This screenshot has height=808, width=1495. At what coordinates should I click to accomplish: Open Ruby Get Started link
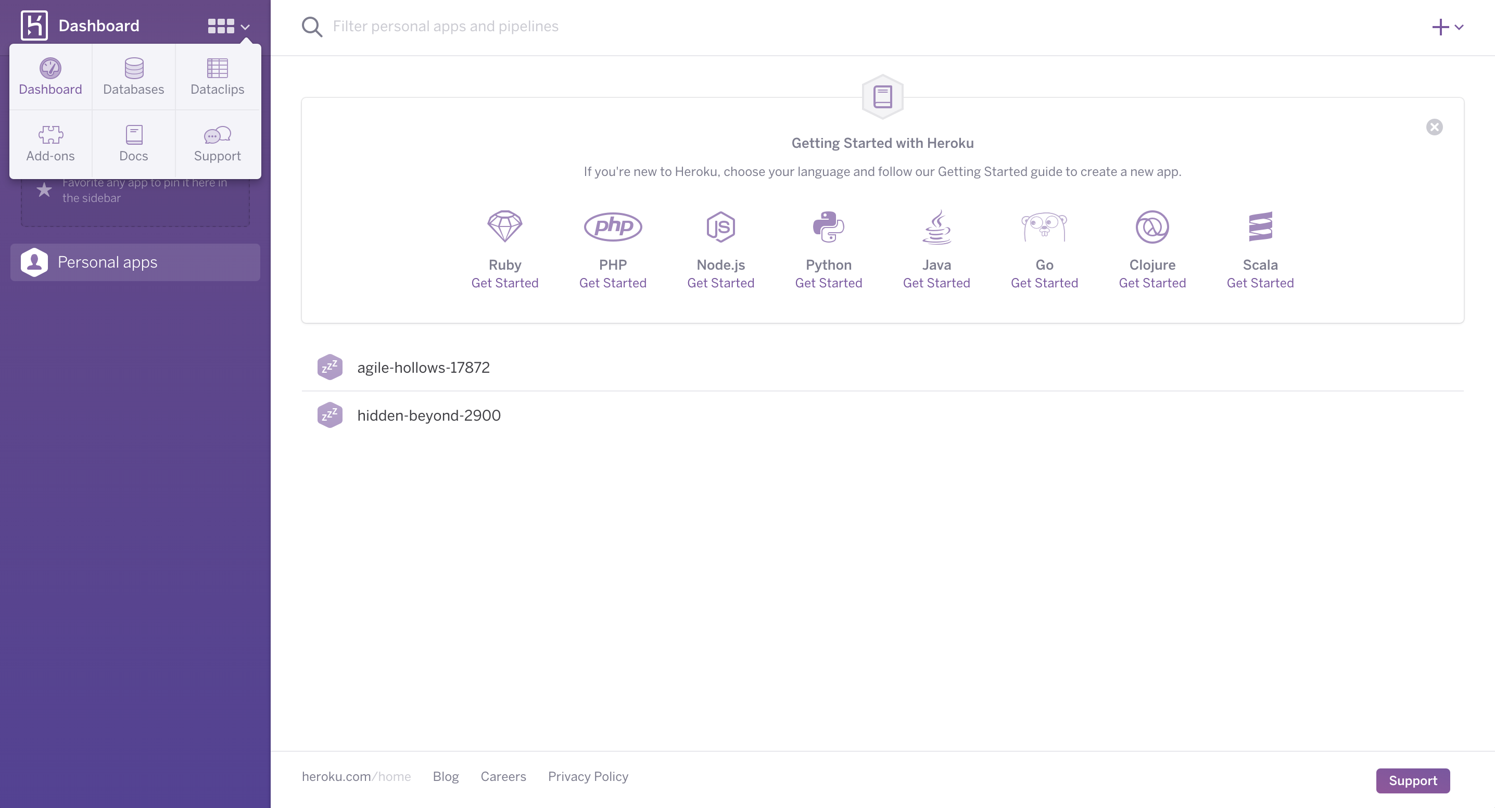point(505,283)
